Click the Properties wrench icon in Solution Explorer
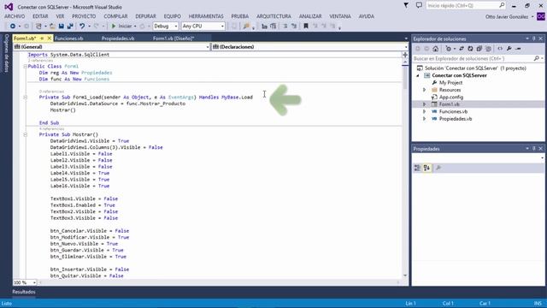The image size is (547, 308). pyautogui.click(x=509, y=49)
